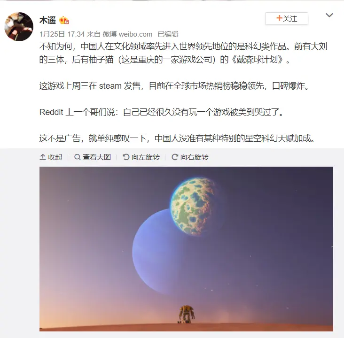The height and width of the screenshot is (338, 344).
Task: Click the 收起 text label
Action: [55, 157]
